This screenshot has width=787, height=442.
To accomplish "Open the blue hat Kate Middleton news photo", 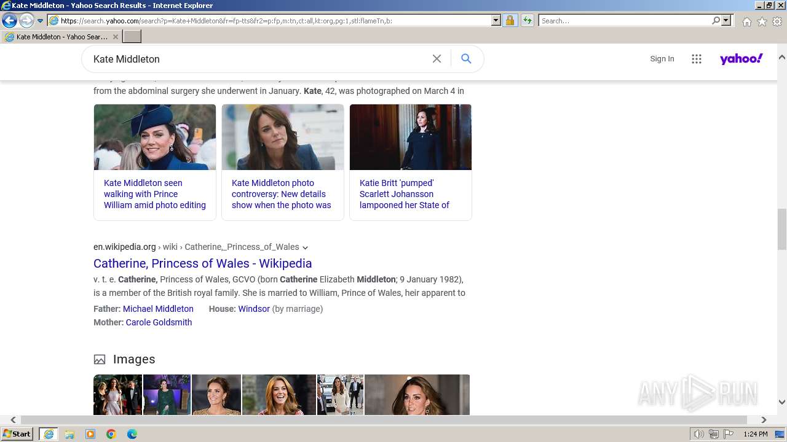I will click(155, 137).
